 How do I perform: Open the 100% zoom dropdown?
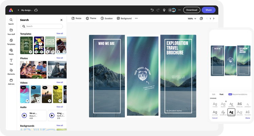pyautogui.click(x=192, y=19)
